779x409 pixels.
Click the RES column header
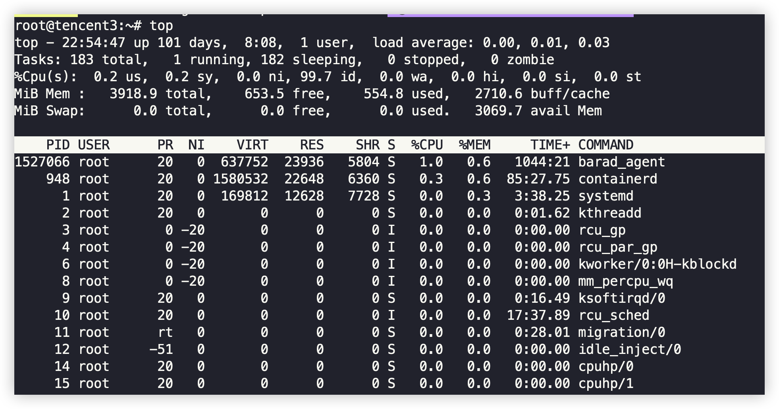(312, 145)
